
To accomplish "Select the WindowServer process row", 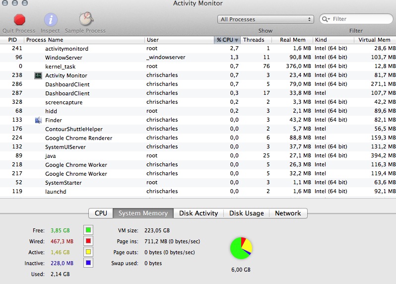I will pos(198,58).
